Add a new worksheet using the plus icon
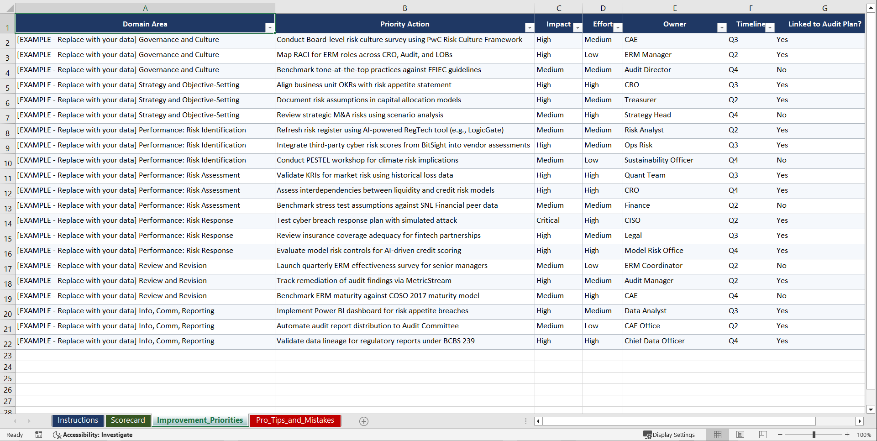 click(x=363, y=421)
